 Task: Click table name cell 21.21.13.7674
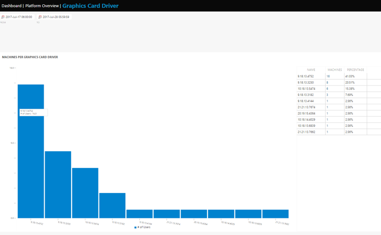(306, 107)
